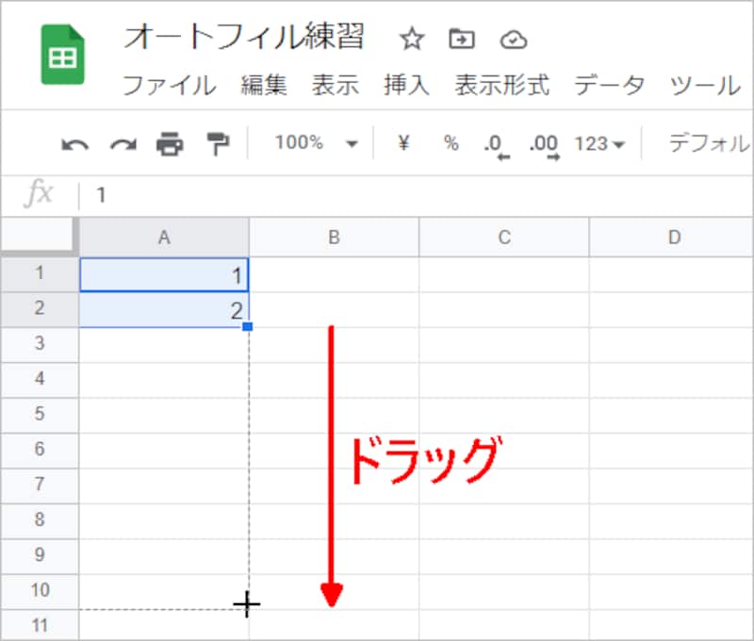The width and height of the screenshot is (754, 641).
Task: Undo the last action
Action: [x=76, y=140]
